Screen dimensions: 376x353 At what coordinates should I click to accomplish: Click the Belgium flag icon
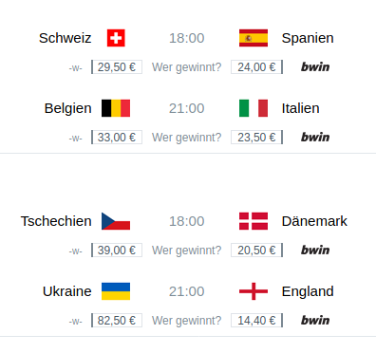click(x=116, y=108)
